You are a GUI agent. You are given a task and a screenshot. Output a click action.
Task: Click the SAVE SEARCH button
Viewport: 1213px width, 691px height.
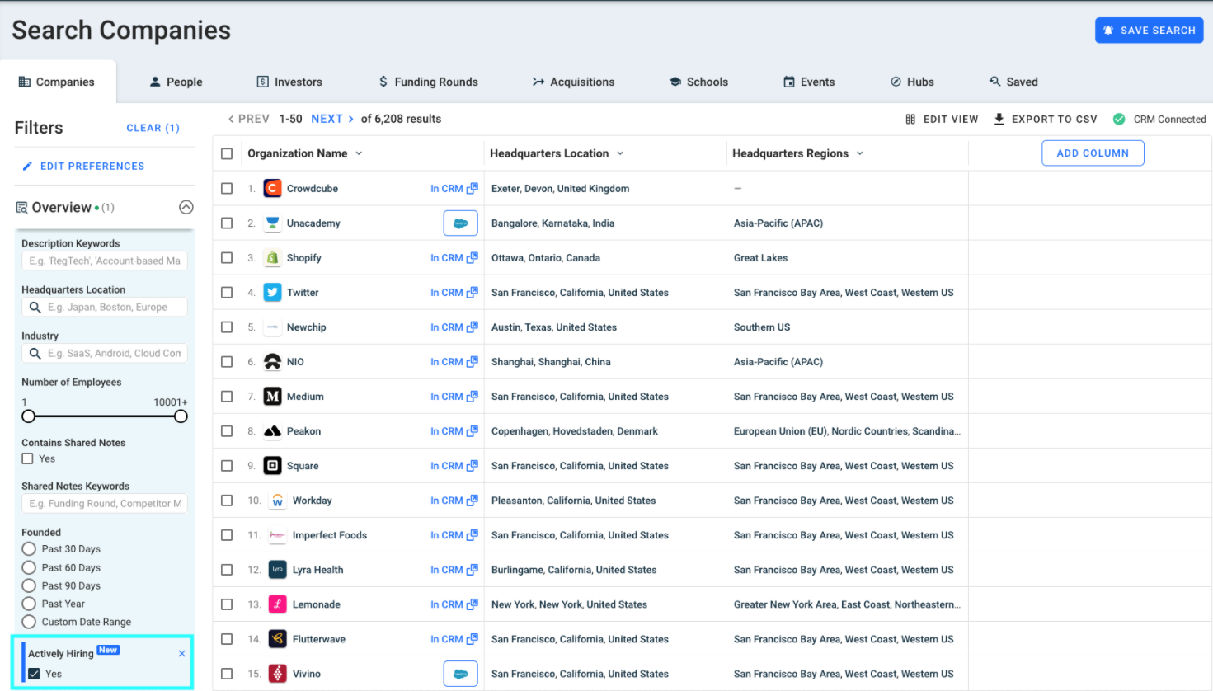pos(1149,30)
